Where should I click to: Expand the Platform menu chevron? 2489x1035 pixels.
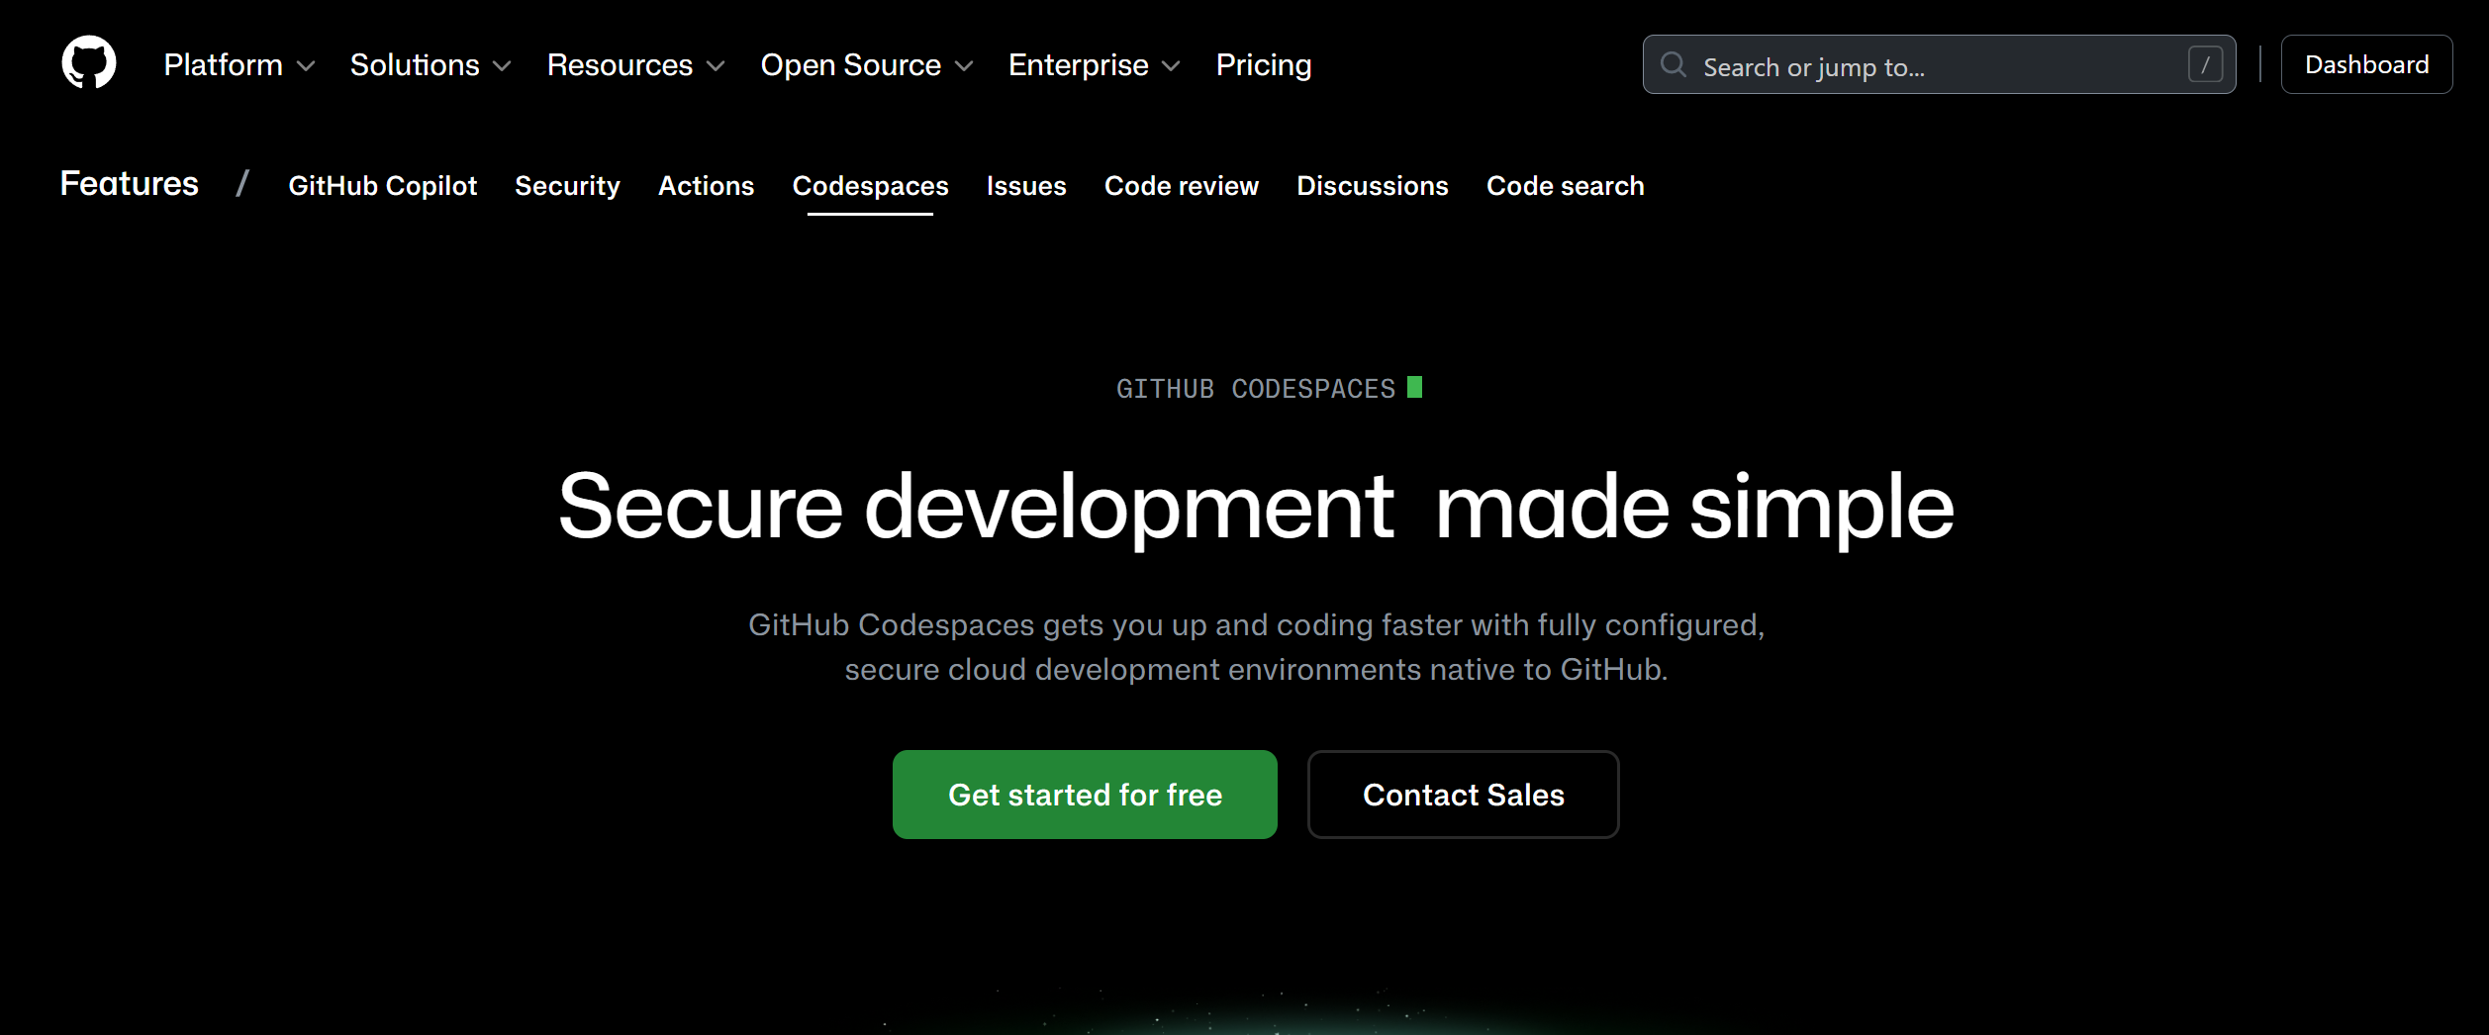(x=306, y=66)
